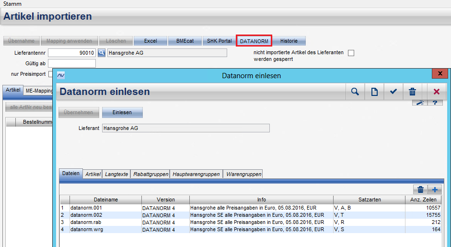Click the search icon in Datanorm einlesen toolbar
451x247 pixels.
click(355, 92)
